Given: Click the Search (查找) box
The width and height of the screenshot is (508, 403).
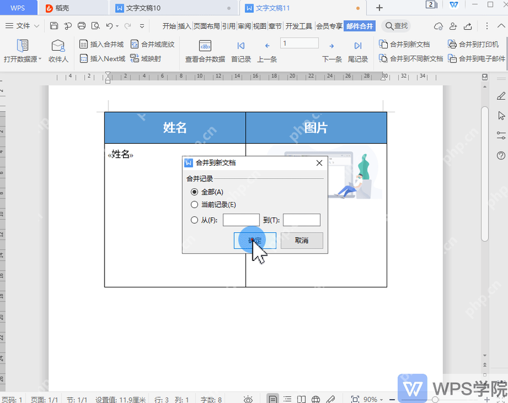Looking at the screenshot, I should tap(396, 26).
